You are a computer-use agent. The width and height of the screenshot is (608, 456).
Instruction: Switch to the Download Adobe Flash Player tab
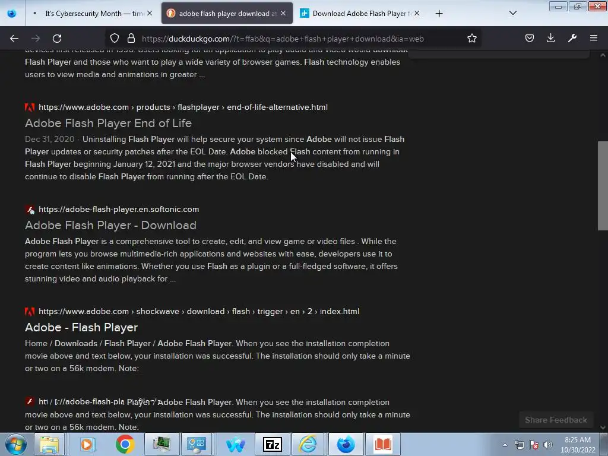coord(359,14)
